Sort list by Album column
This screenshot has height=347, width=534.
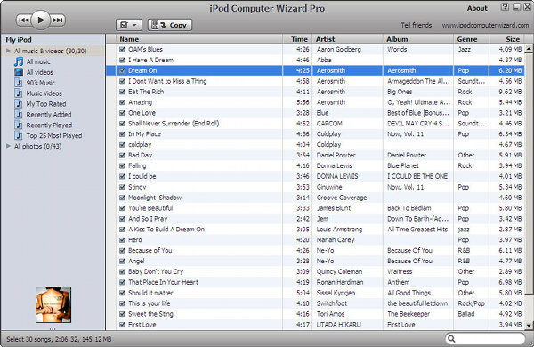pyautogui.click(x=418, y=39)
